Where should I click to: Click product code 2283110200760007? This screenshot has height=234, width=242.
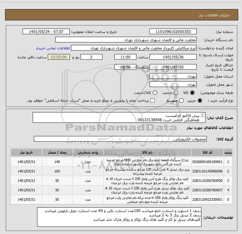pos(207,190)
